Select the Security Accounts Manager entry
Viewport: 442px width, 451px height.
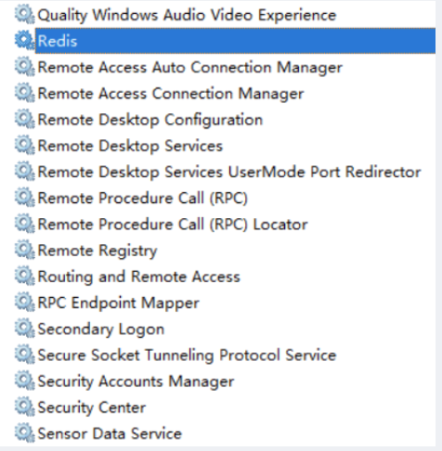point(136,381)
